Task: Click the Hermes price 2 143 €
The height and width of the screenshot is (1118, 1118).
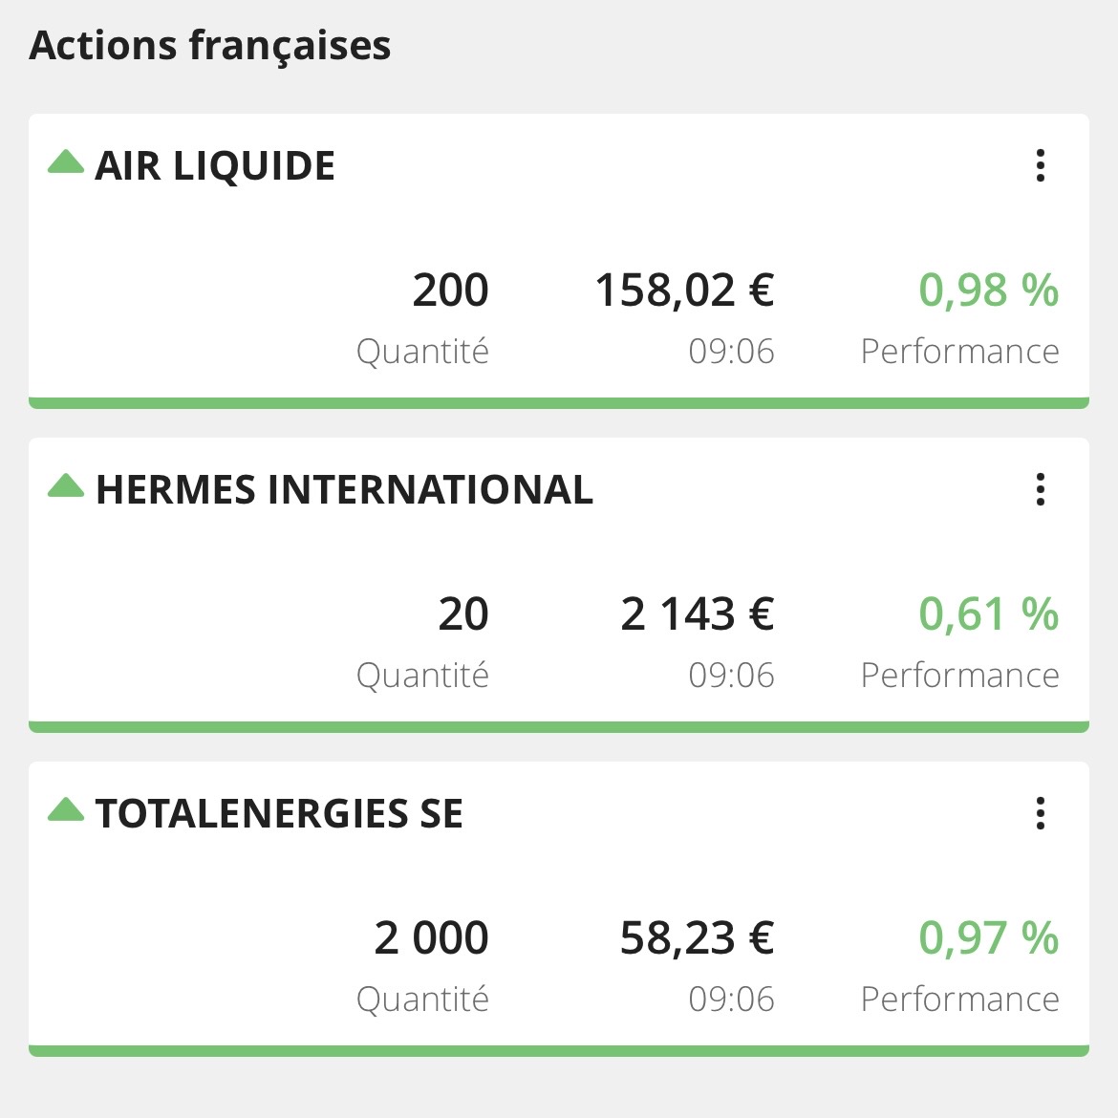Action: click(697, 614)
